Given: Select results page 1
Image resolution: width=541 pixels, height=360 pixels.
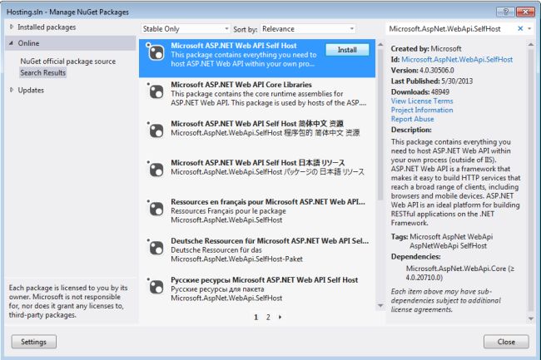Looking at the screenshot, I should coord(256,318).
